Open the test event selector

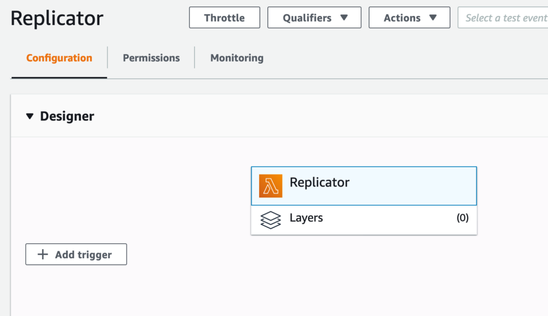coord(503,17)
